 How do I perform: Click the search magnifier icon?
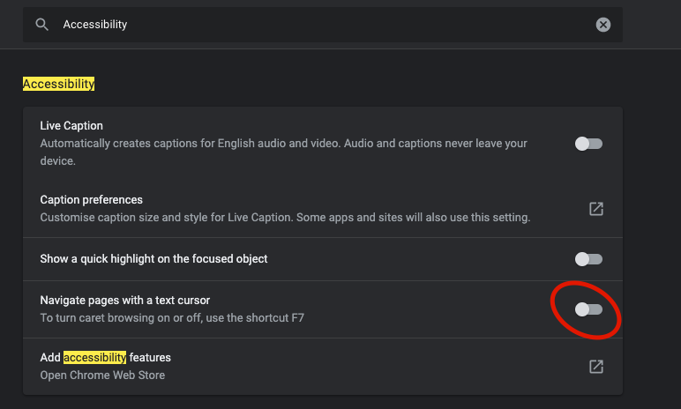(x=41, y=25)
